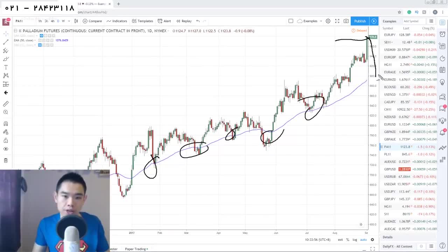The image size is (448, 252).
Task: Collapse the chart legend with minus box
Action: (x=15, y=31)
